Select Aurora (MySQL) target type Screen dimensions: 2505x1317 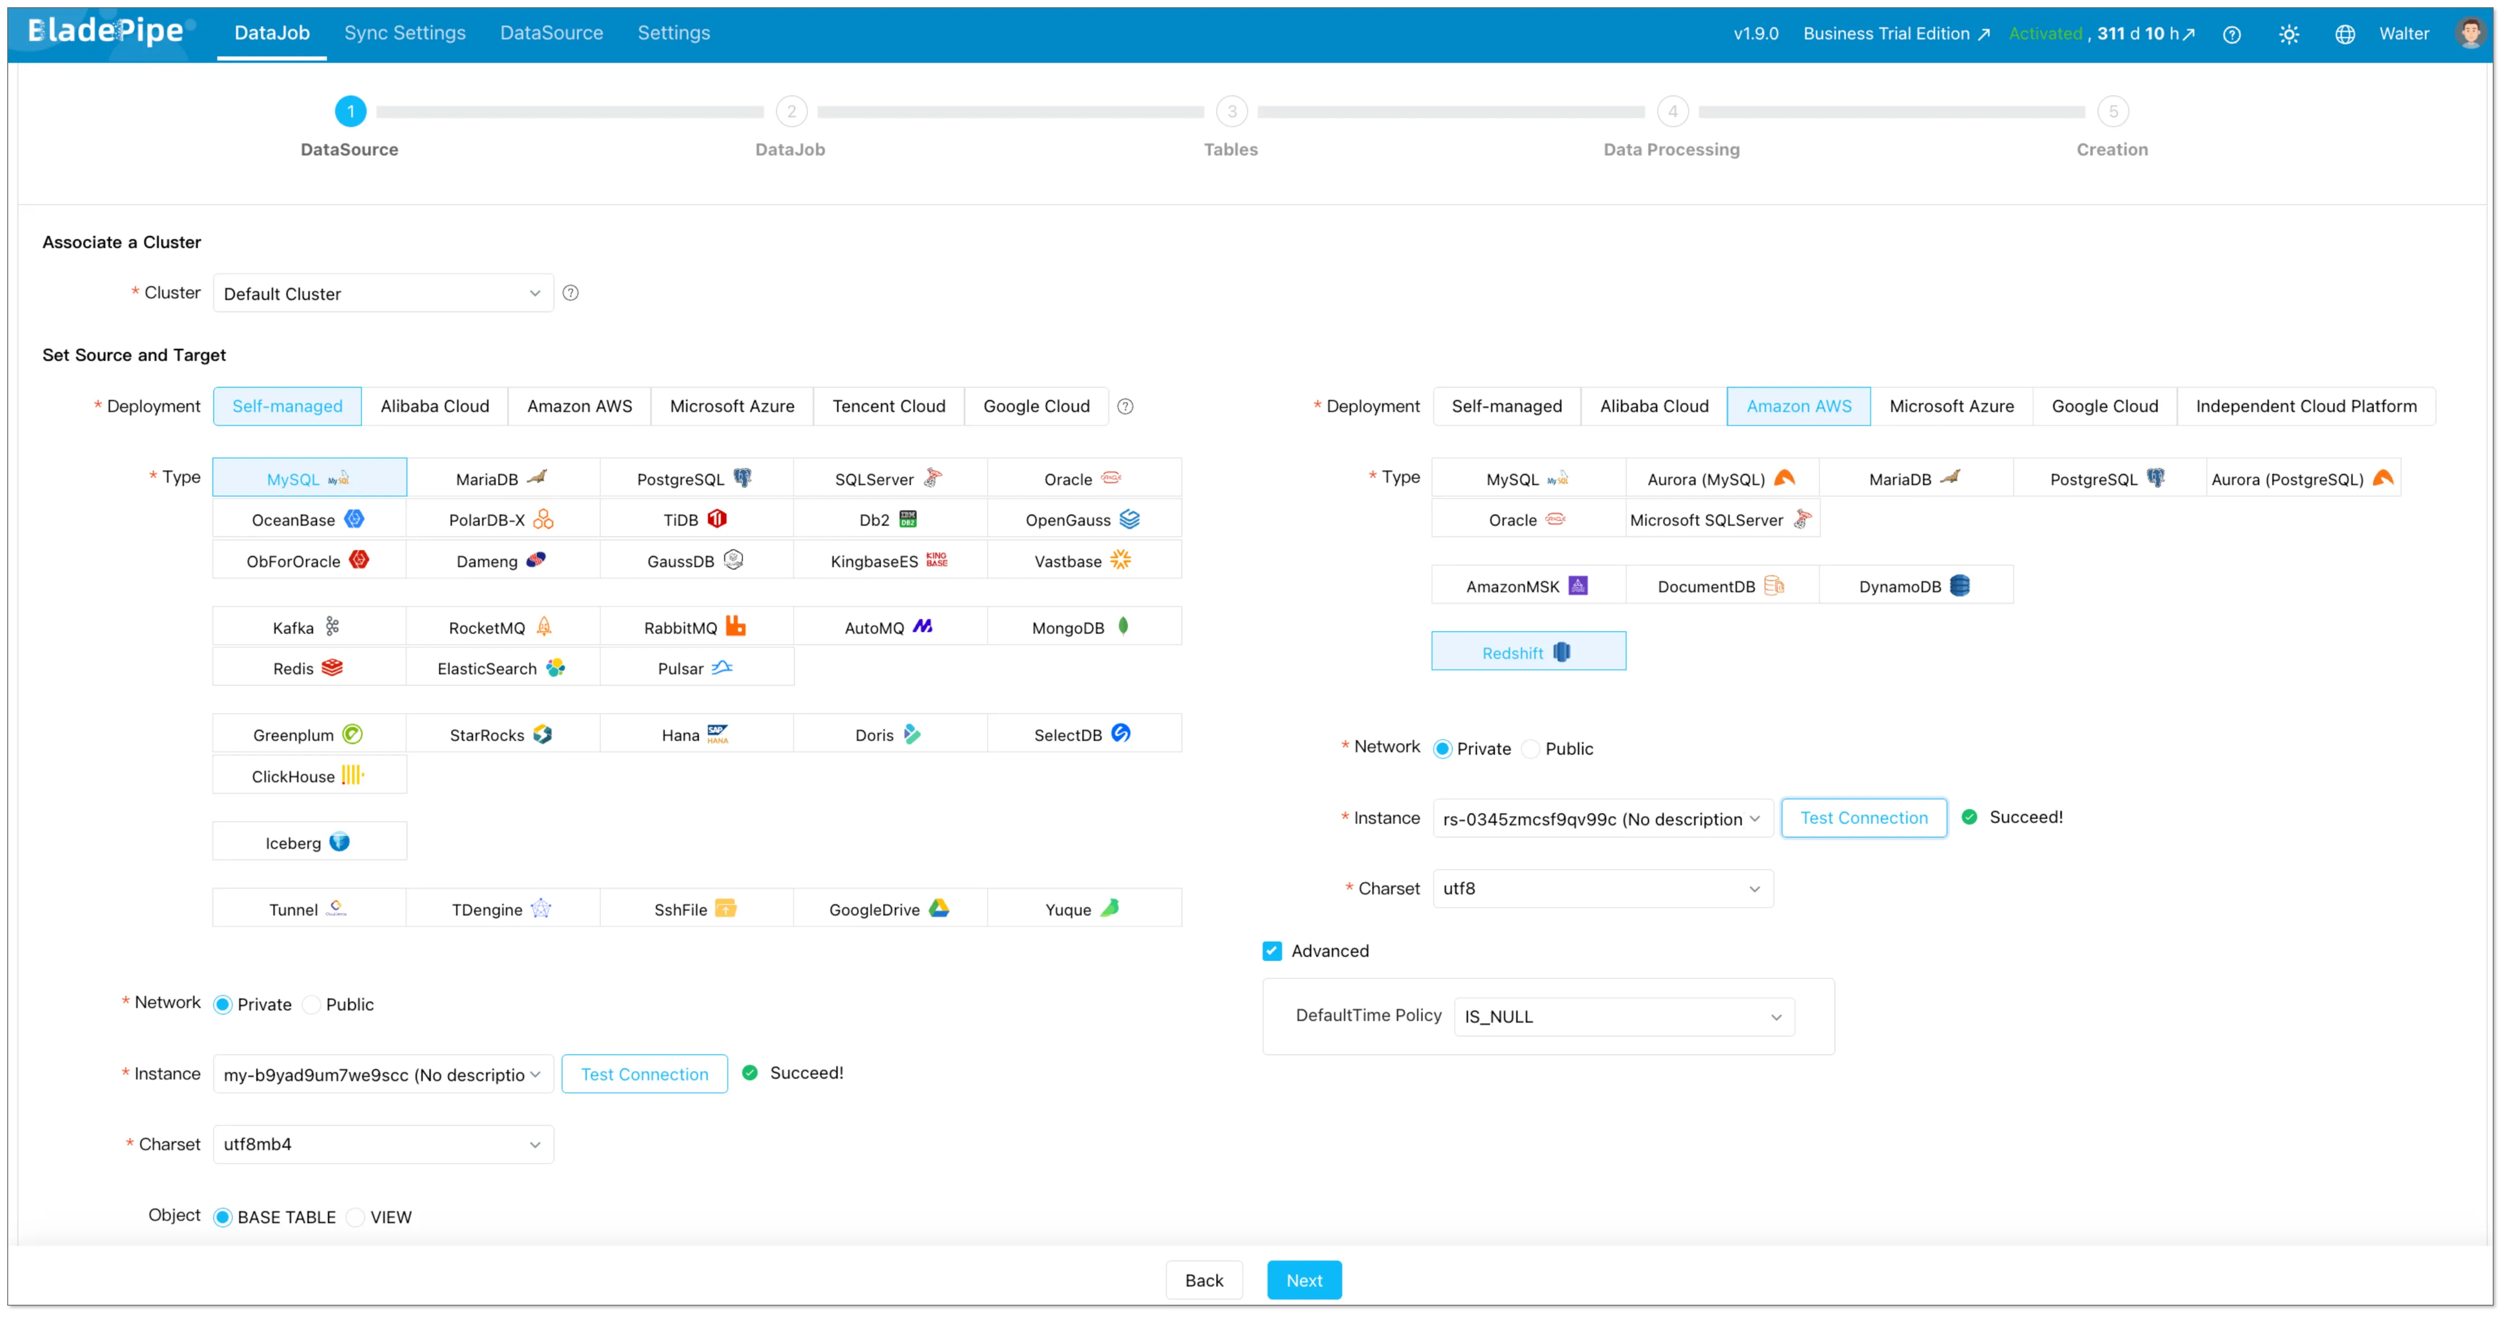[x=1721, y=478]
